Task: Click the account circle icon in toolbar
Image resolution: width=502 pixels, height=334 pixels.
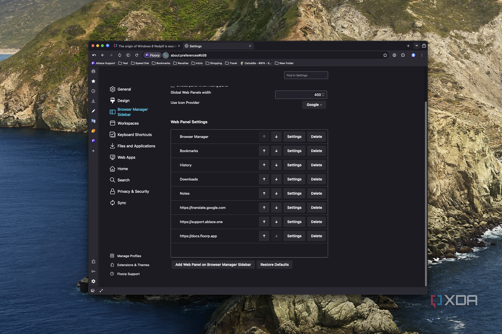Action: pyautogui.click(x=394, y=55)
